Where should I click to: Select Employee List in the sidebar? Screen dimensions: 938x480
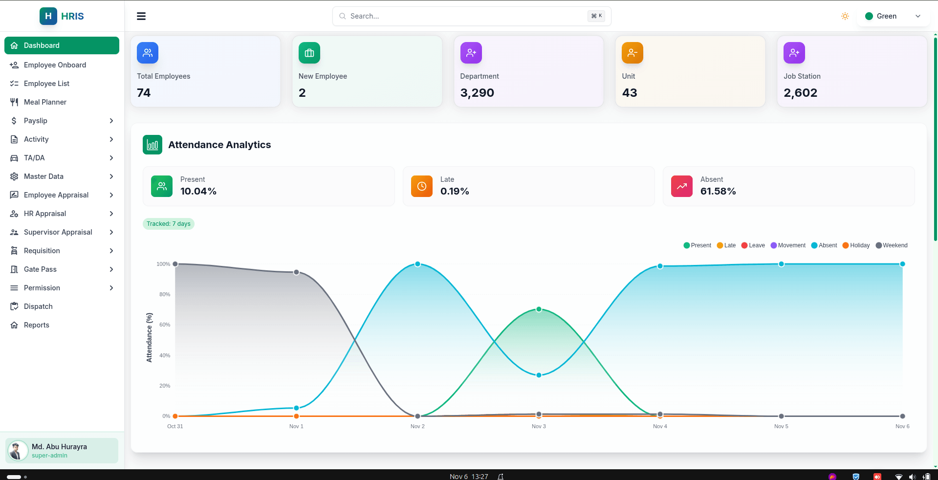[x=46, y=83]
